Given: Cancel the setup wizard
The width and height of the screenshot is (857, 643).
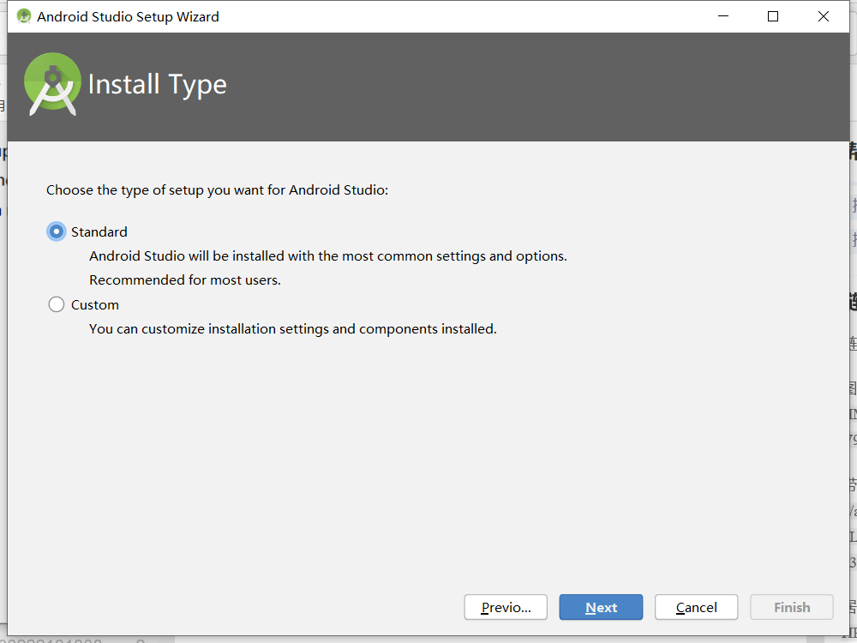Looking at the screenshot, I should tap(696, 607).
